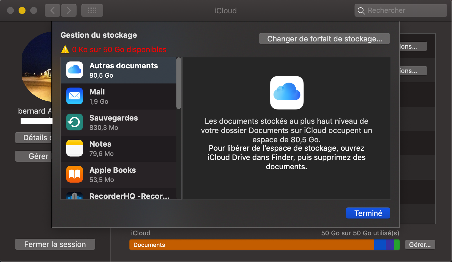452x262 pixels.
Task: Click the storage list scrollbar
Action: tap(179, 83)
